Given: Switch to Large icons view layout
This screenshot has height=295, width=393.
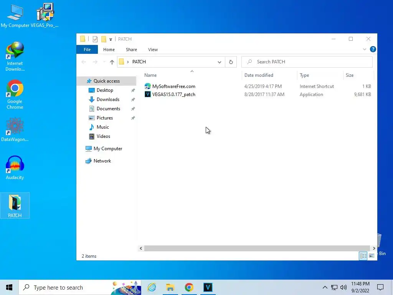Looking at the screenshot, I should tap(372, 255).
